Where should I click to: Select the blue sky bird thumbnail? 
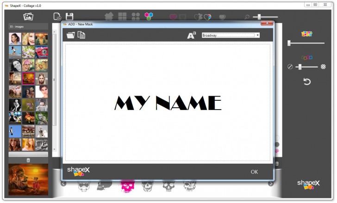click(x=15, y=131)
